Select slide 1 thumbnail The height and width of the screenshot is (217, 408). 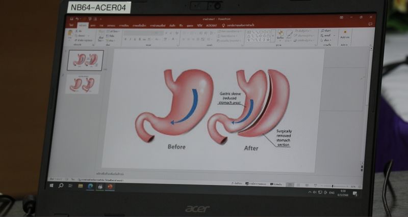tap(85, 60)
